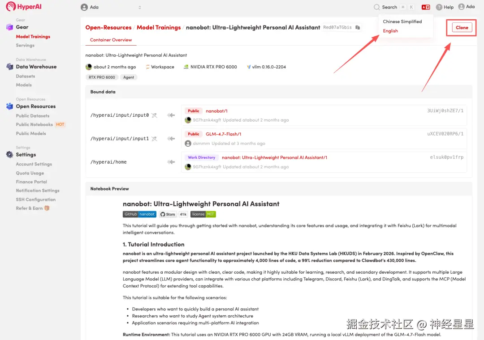Viewport: 484px width, 340px height.
Task: Click the dsmmm user avatar
Action: (188, 143)
